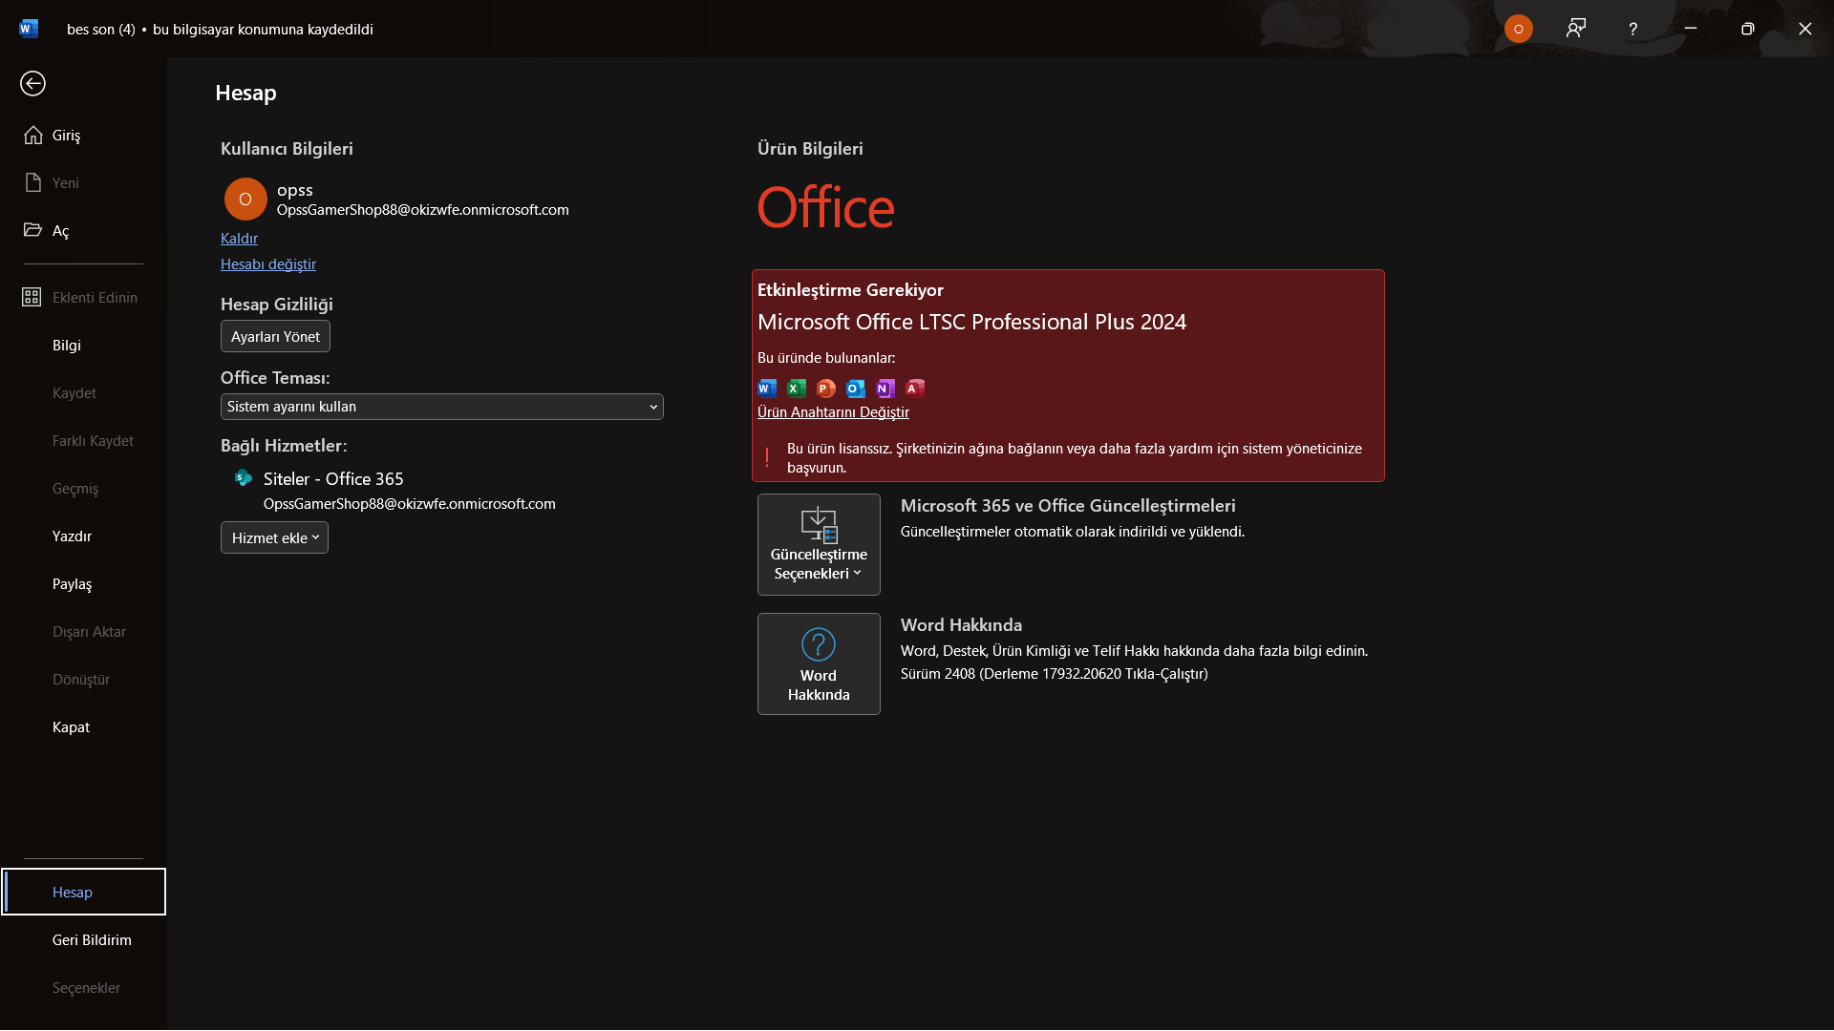
Task: Click the Outlook icon in product list
Action: pos(856,389)
